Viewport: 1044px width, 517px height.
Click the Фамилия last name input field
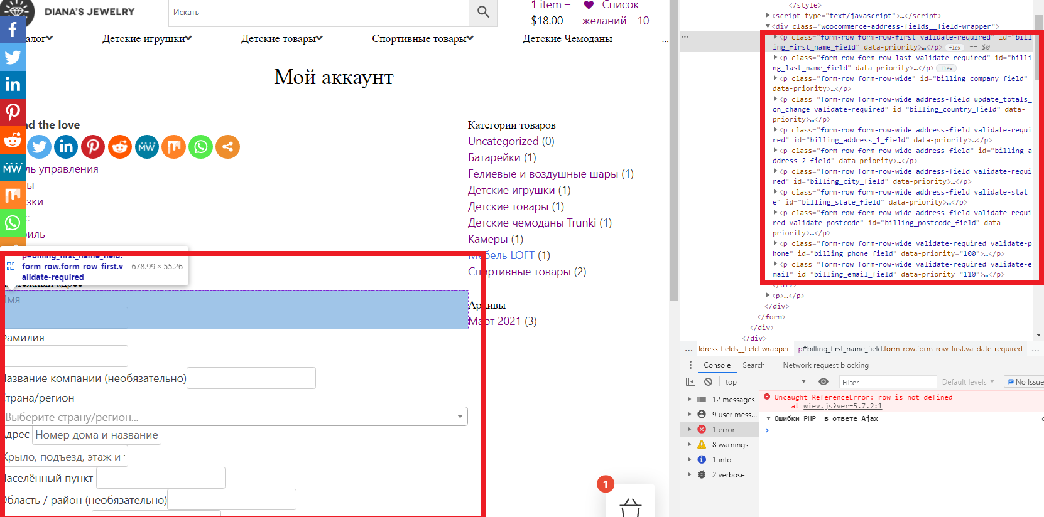coord(66,356)
